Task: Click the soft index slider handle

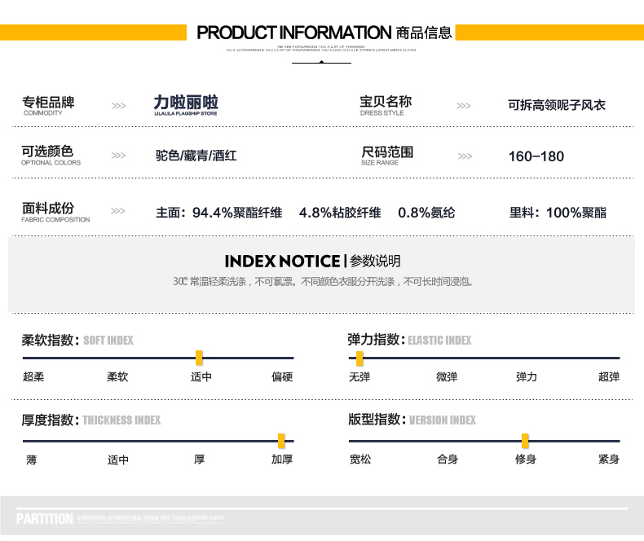Action: (x=199, y=358)
